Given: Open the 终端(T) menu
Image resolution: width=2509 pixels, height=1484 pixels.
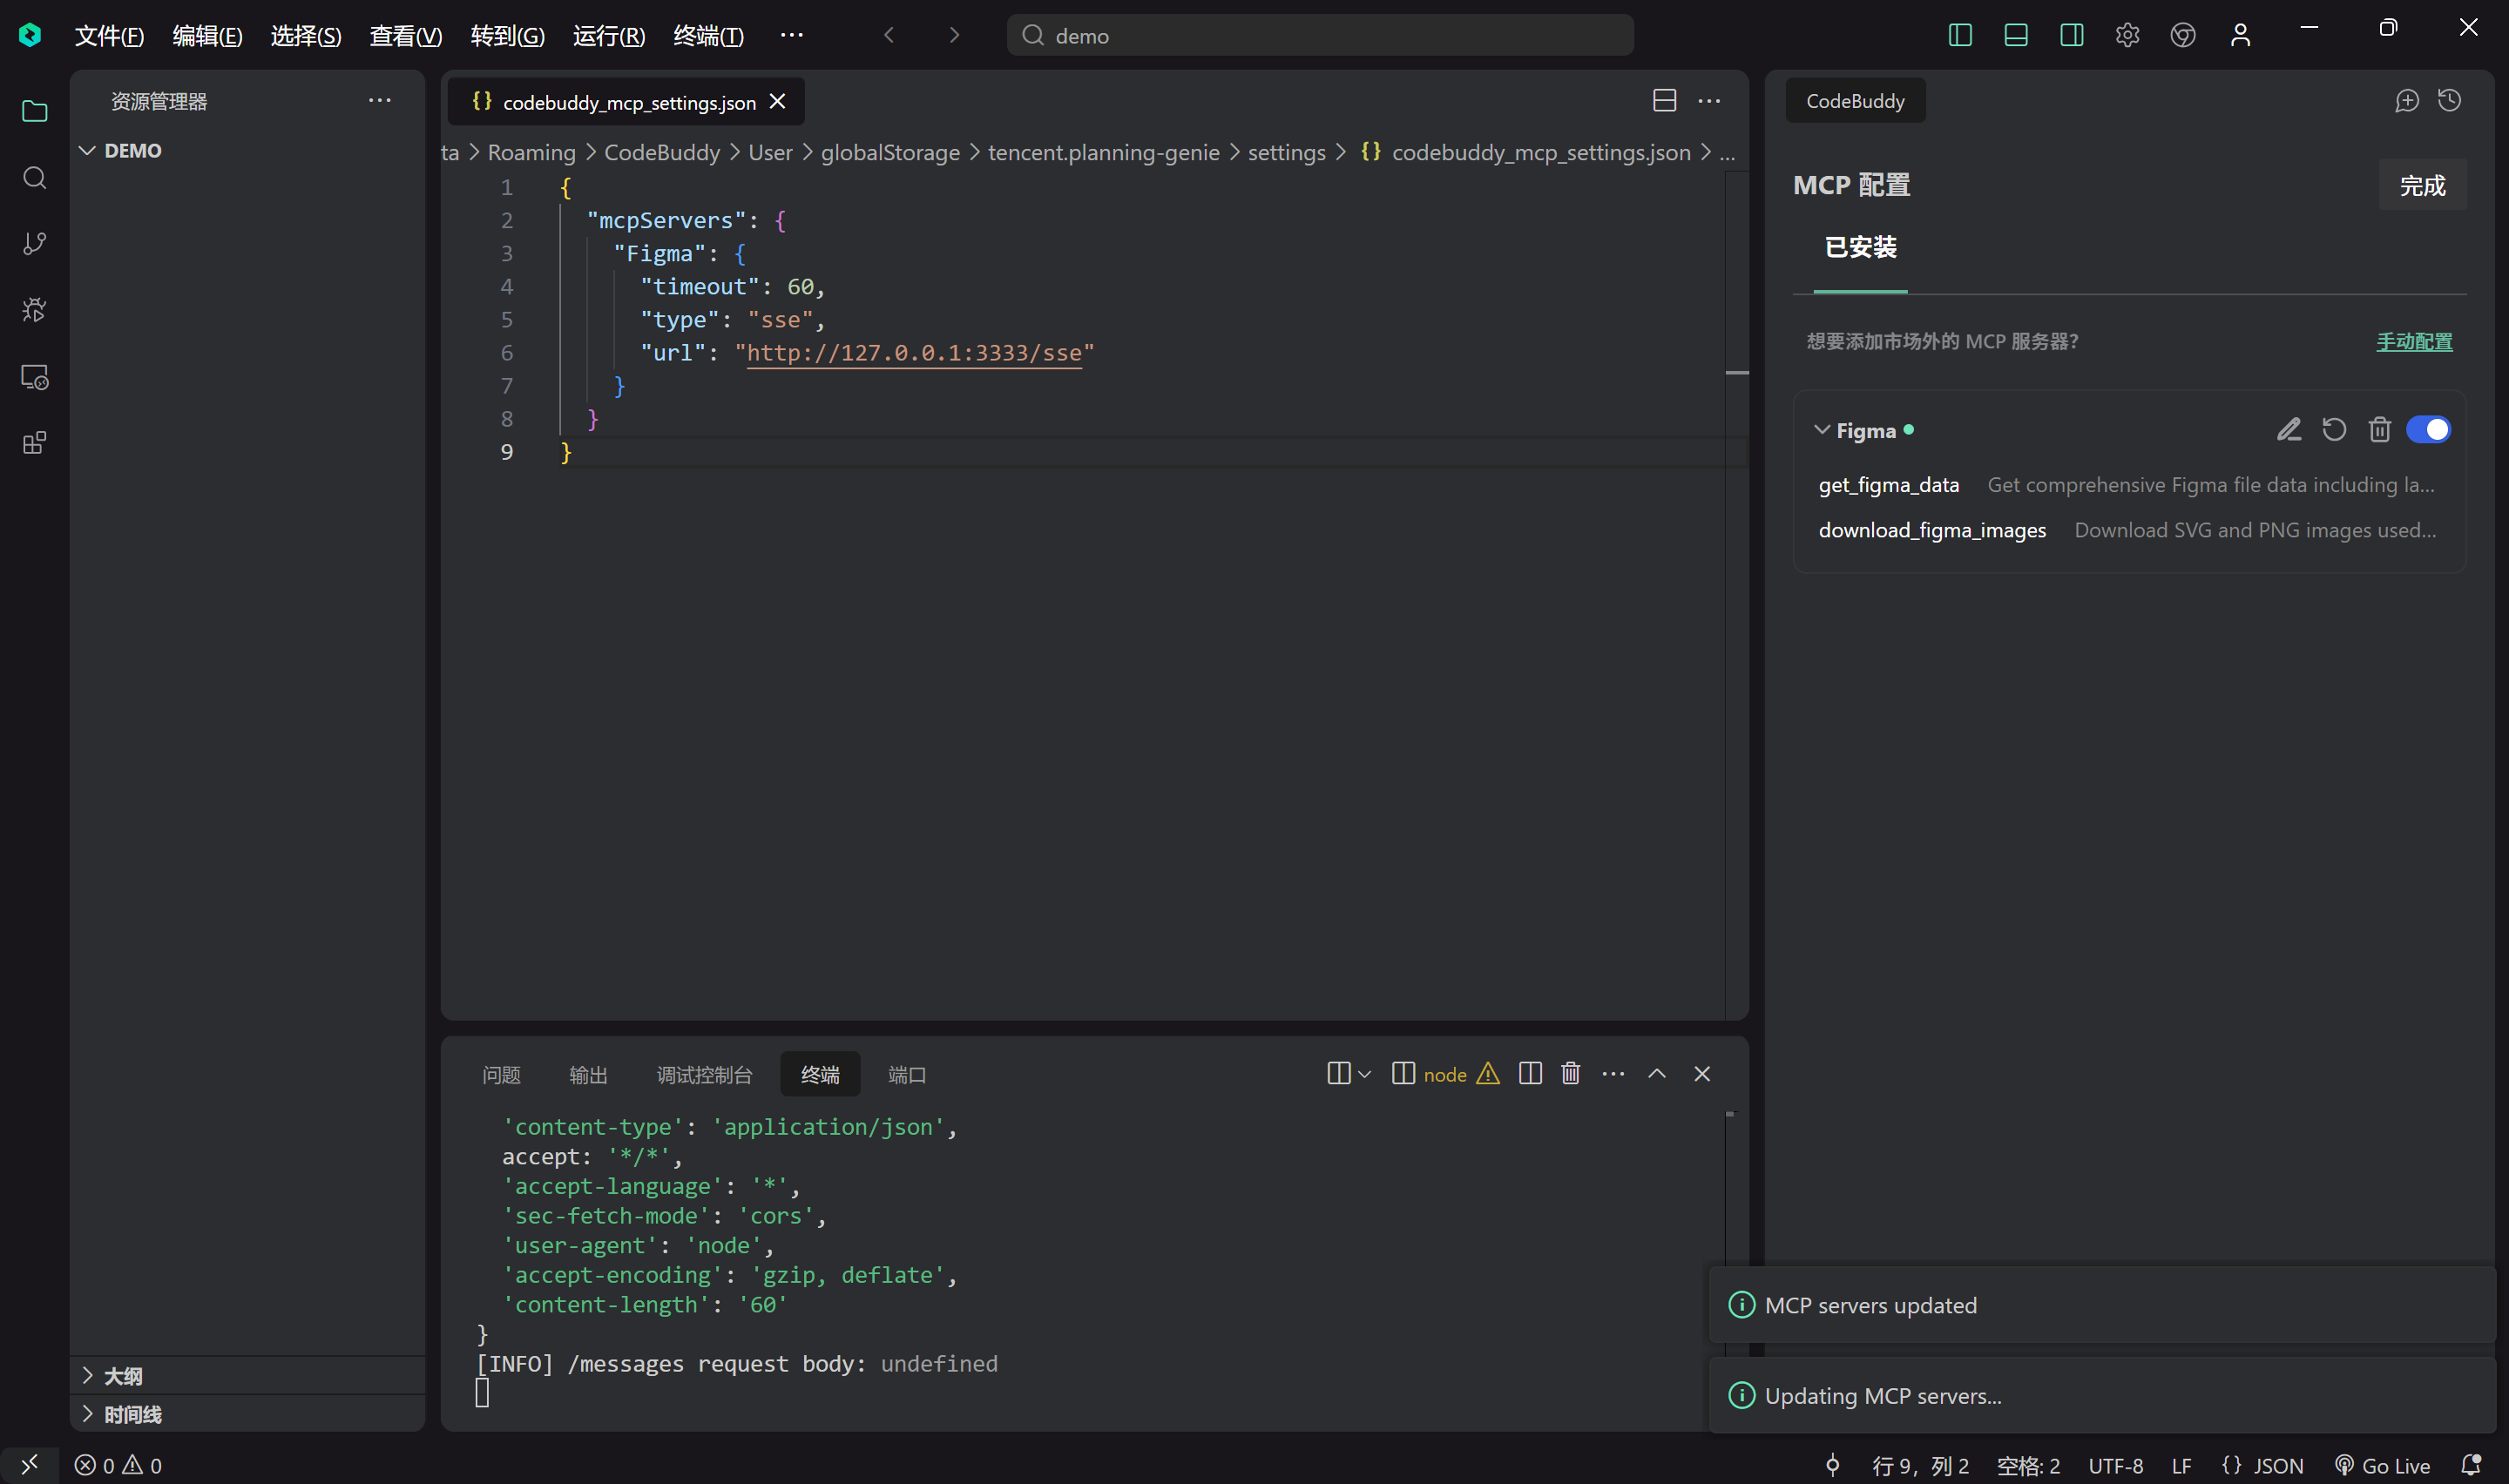Looking at the screenshot, I should tap(708, 36).
